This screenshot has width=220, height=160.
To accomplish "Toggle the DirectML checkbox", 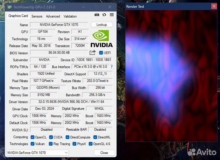I will (x=95, y=137).
